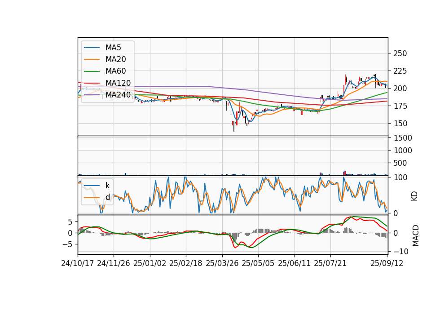Select the MA120 legend entry

pos(107,83)
